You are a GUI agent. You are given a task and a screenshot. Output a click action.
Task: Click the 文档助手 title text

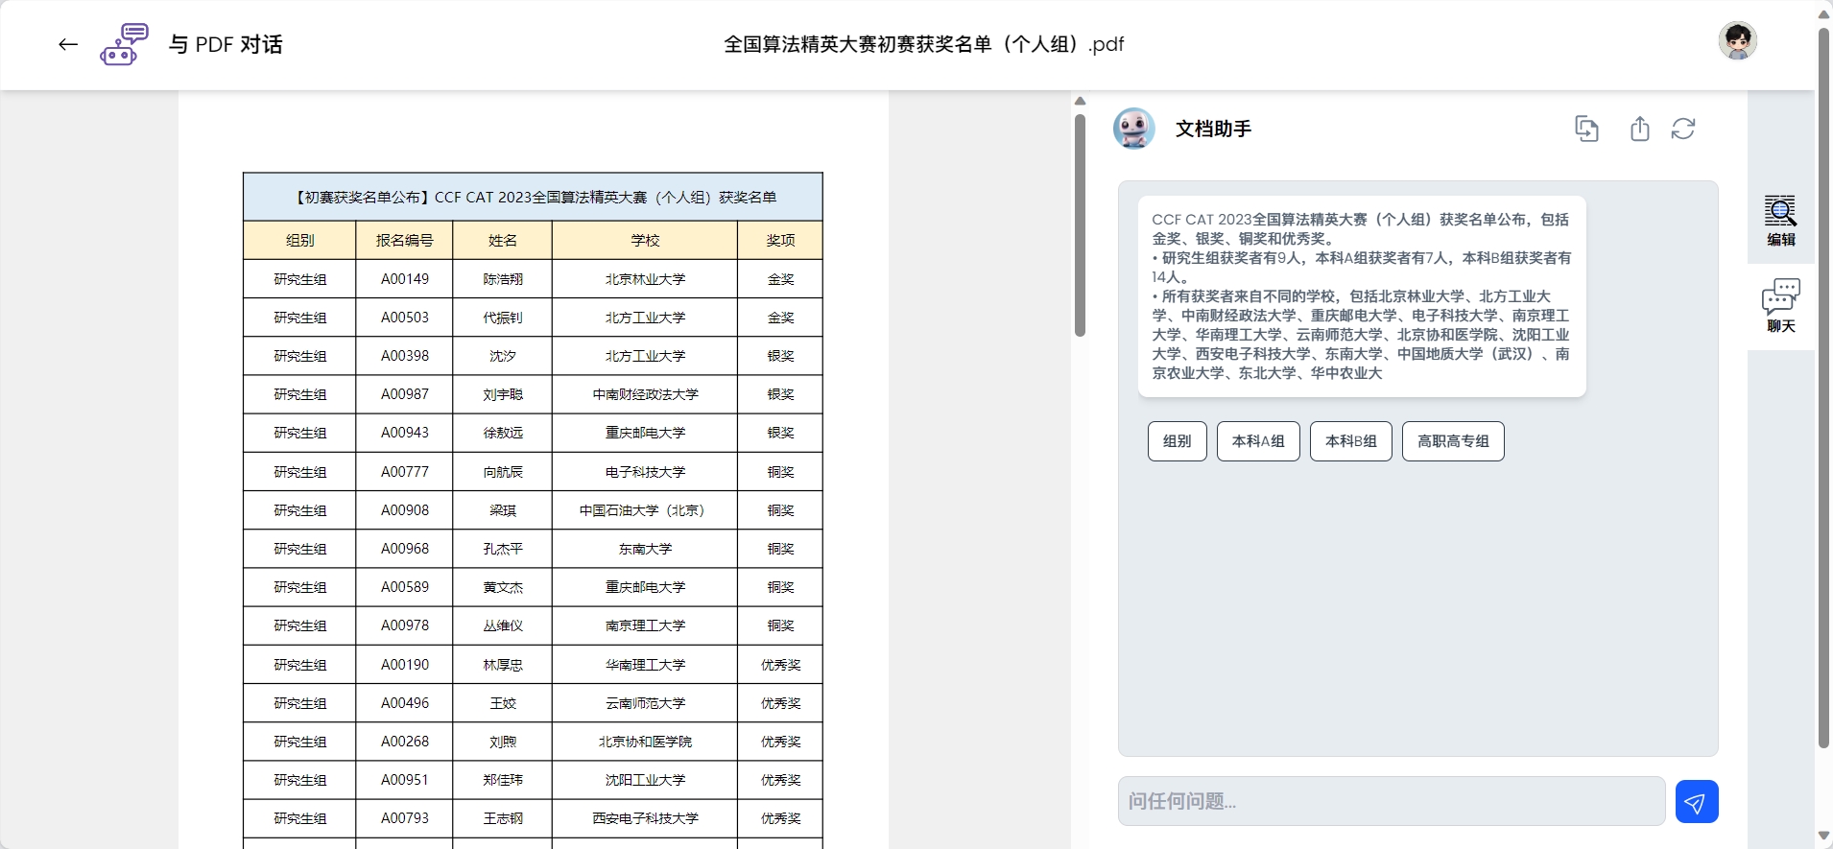click(1213, 129)
